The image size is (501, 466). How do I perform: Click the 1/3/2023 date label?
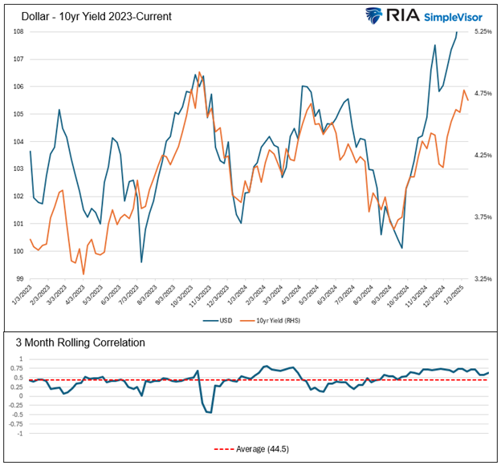pos(22,294)
